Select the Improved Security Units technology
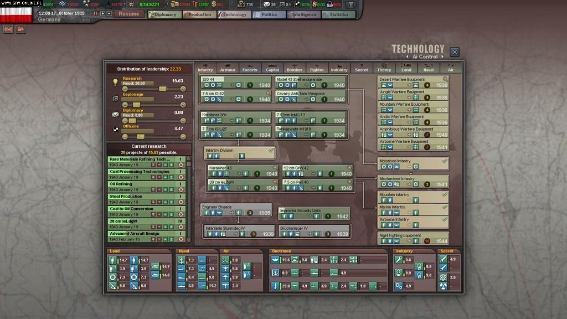Image resolution: width=567 pixels, height=319 pixels. [x=314, y=213]
